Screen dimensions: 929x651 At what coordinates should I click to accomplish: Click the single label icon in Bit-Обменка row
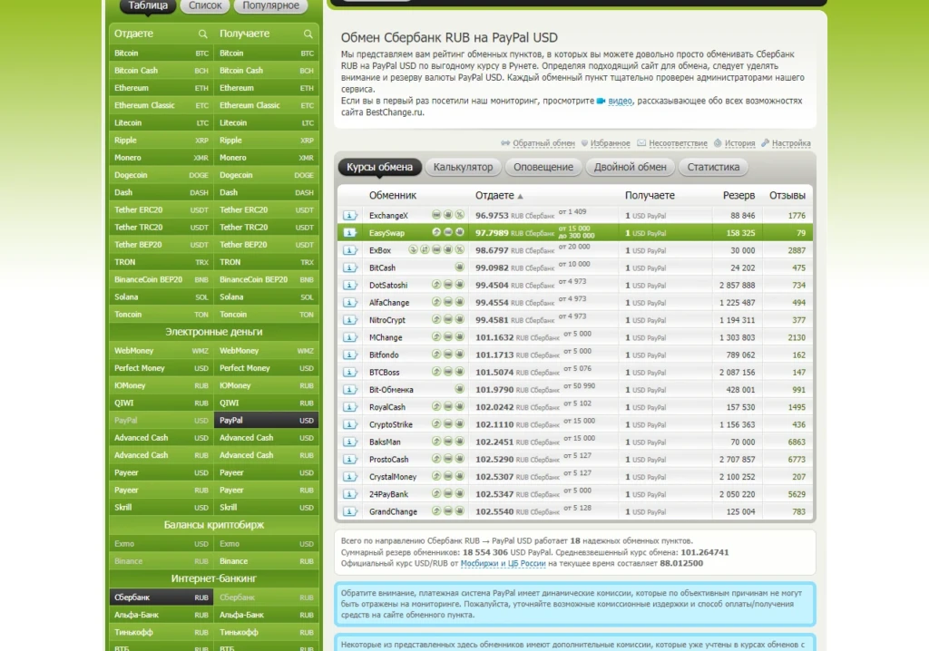[459, 389]
